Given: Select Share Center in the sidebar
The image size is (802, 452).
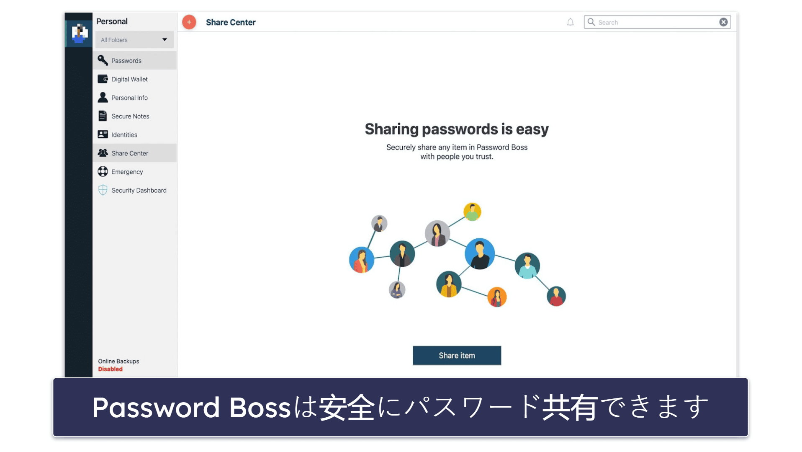Looking at the screenshot, I should click(x=134, y=153).
